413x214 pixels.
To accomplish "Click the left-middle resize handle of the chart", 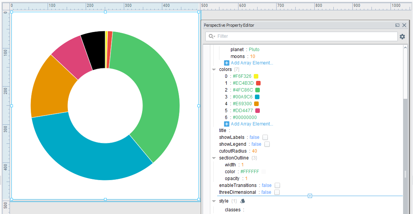I will (x=11, y=106).
